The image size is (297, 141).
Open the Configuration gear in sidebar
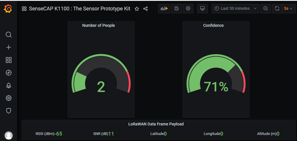point(9,98)
